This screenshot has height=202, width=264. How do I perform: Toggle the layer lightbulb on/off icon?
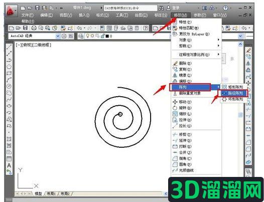pos(87,36)
